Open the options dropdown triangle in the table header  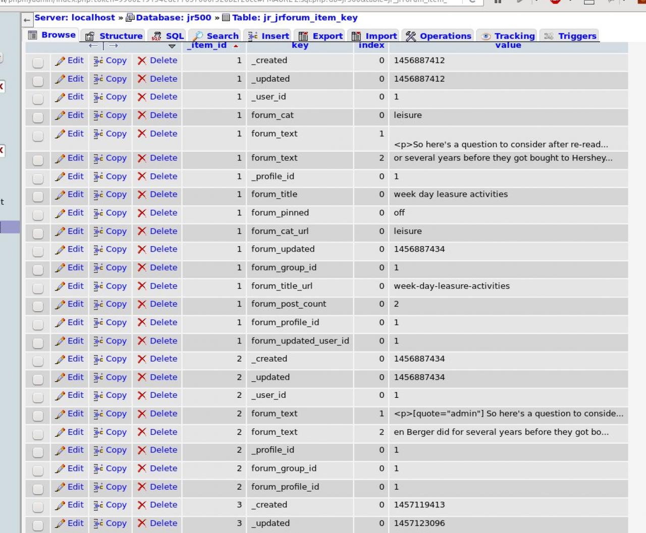[172, 46]
